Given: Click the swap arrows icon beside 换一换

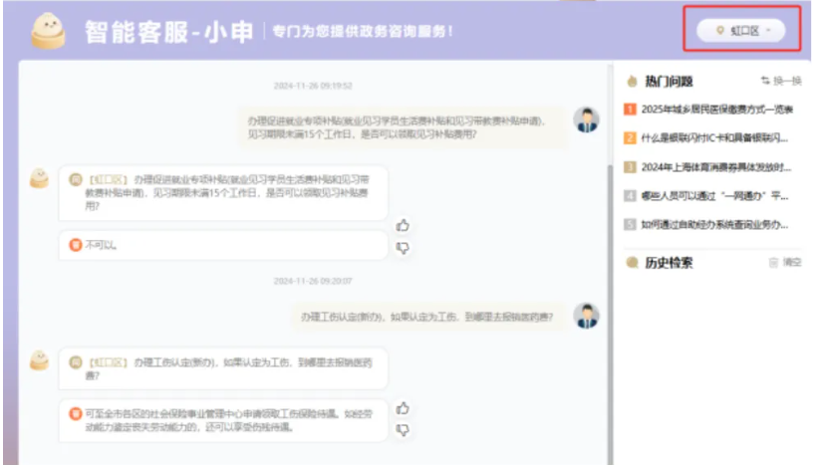Looking at the screenshot, I should (x=765, y=81).
